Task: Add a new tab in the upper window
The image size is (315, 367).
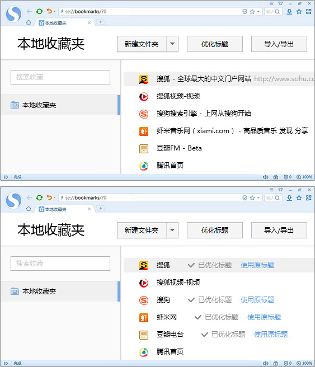Action: tap(101, 22)
